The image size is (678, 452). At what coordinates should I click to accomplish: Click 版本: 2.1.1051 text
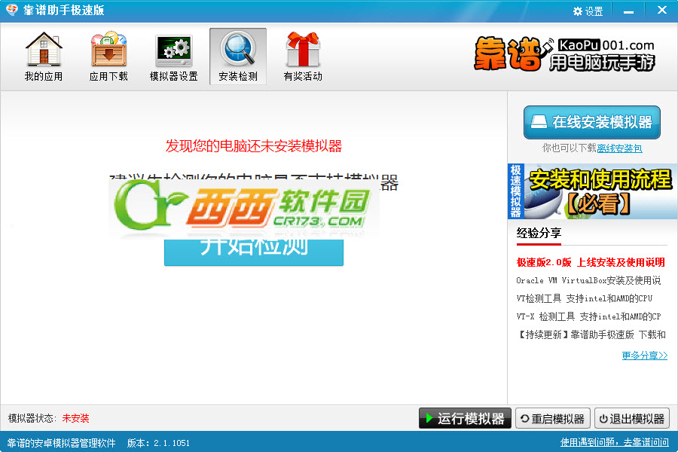point(158,443)
